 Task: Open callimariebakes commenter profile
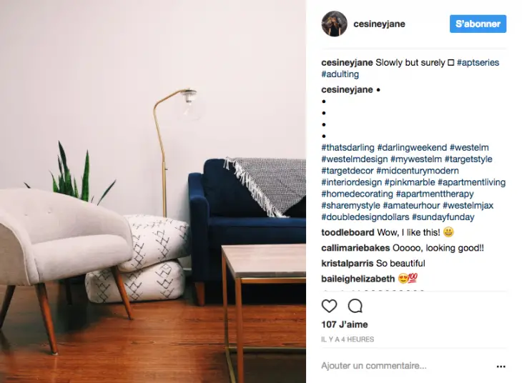355,248
